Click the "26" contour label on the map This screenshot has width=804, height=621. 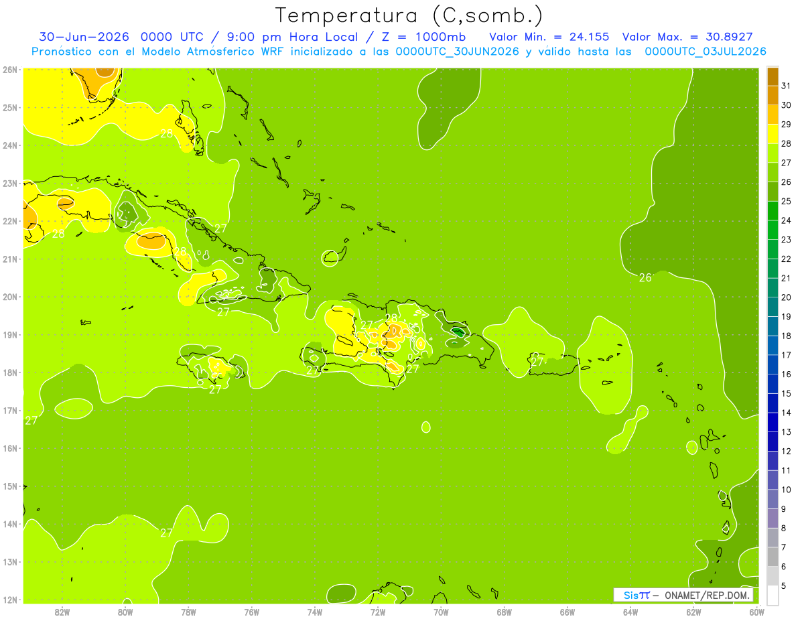coord(645,277)
